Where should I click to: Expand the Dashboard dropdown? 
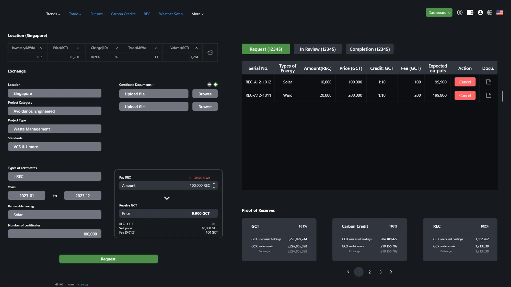[x=439, y=13]
